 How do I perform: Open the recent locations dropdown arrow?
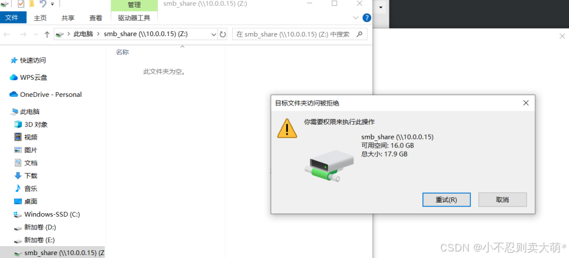point(35,34)
